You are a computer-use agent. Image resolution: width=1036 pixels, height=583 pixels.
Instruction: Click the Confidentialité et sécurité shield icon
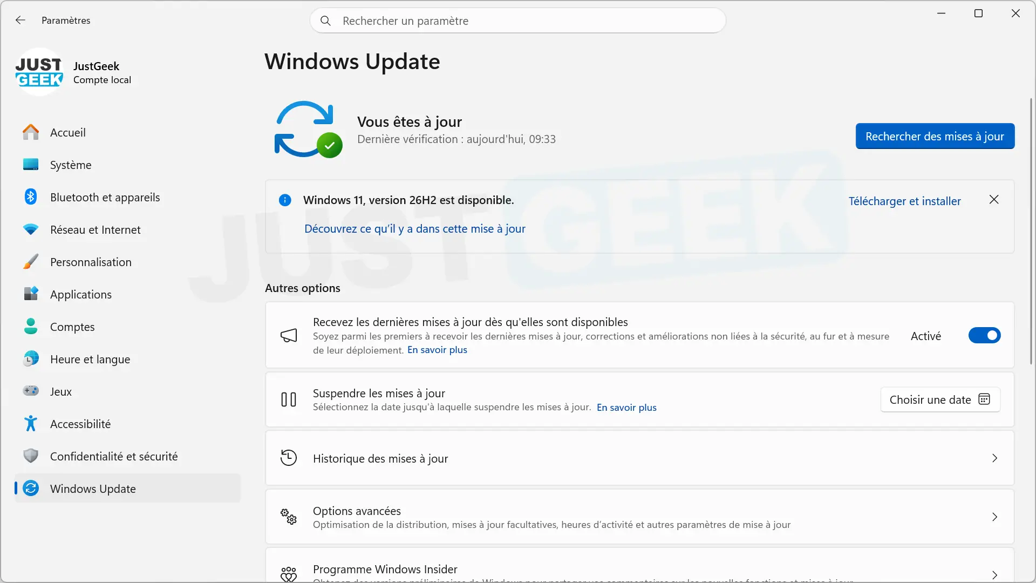[x=31, y=456]
